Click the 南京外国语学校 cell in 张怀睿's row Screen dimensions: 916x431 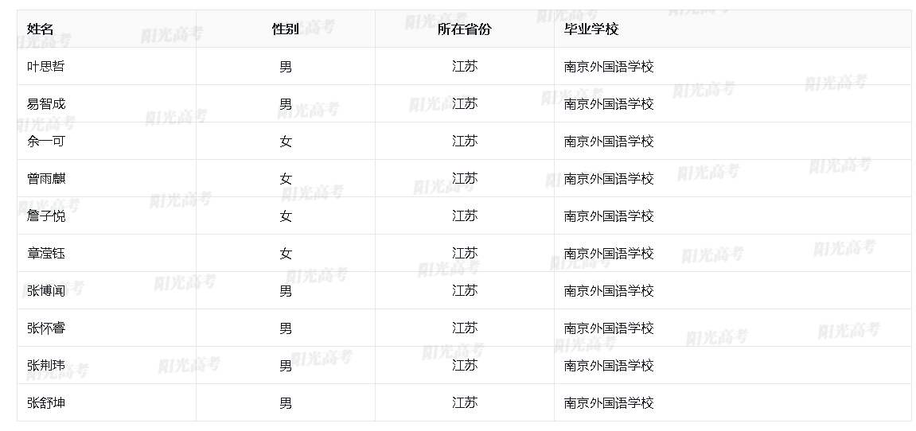coord(609,328)
